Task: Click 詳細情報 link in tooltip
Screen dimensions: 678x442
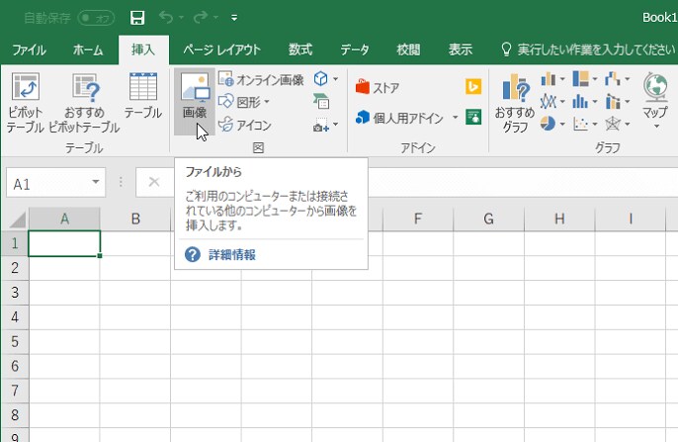Action: pos(231,255)
